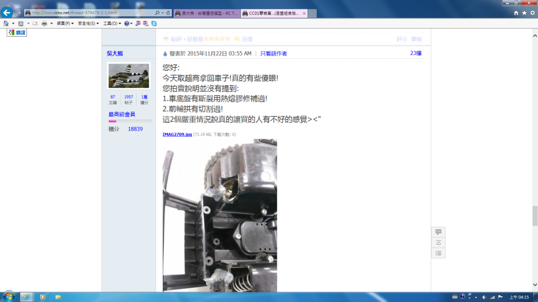Screen dimensions: 538x302
Task: Click the 18839 積分 score value
Action: [135, 129]
